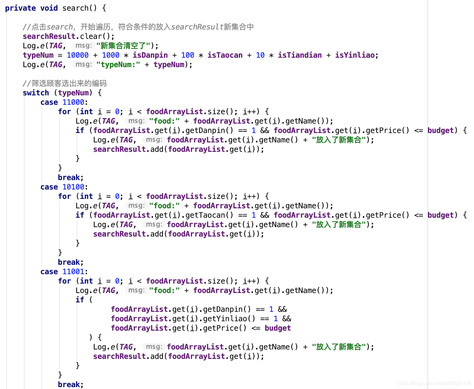Click the comment starting //点击search

click(x=138, y=27)
